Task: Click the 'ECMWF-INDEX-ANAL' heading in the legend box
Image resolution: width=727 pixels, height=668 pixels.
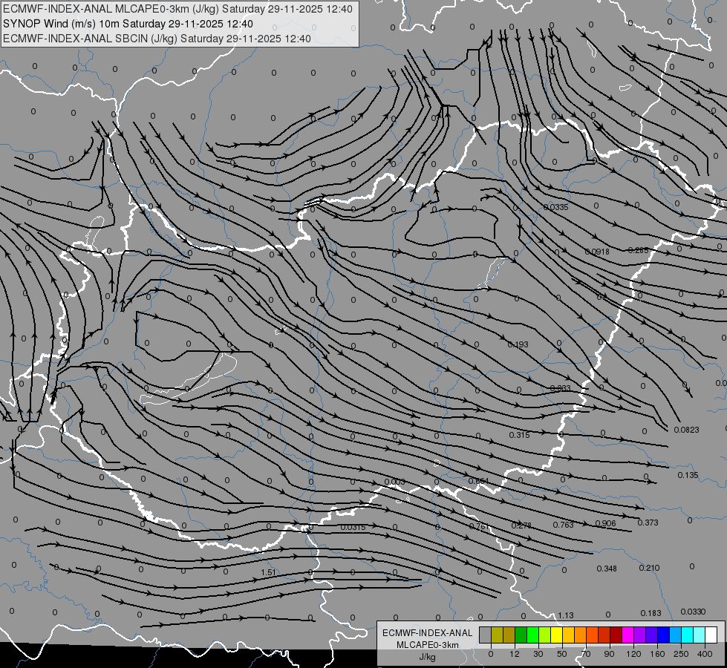Action: click(x=428, y=633)
